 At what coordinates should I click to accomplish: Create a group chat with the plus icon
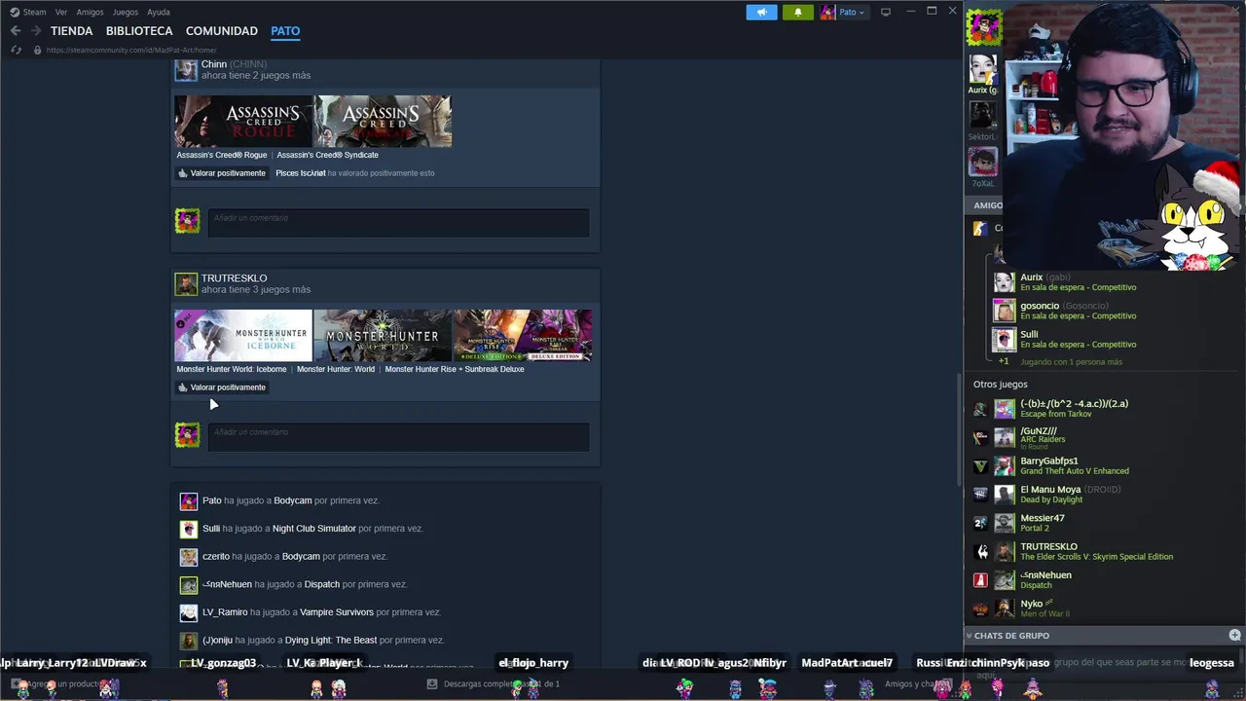pyautogui.click(x=1234, y=635)
